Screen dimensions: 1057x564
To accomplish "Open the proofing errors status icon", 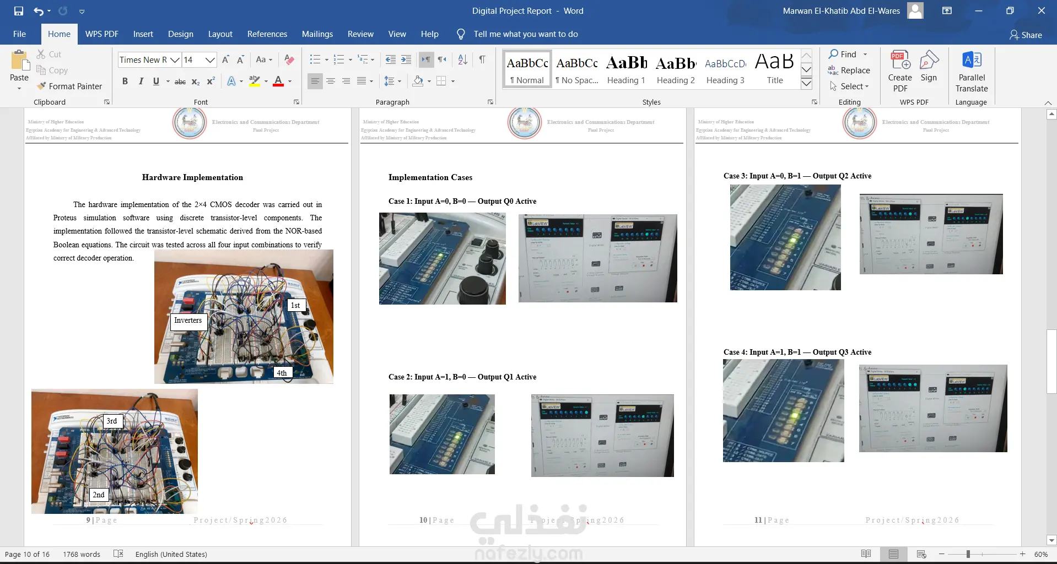I will coord(118,554).
